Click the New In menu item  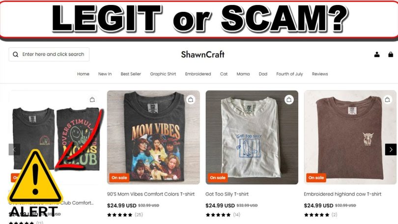pyautogui.click(x=105, y=74)
